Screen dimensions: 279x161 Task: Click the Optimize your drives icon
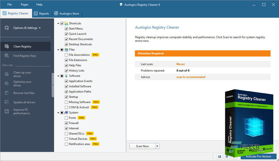point(7,83)
